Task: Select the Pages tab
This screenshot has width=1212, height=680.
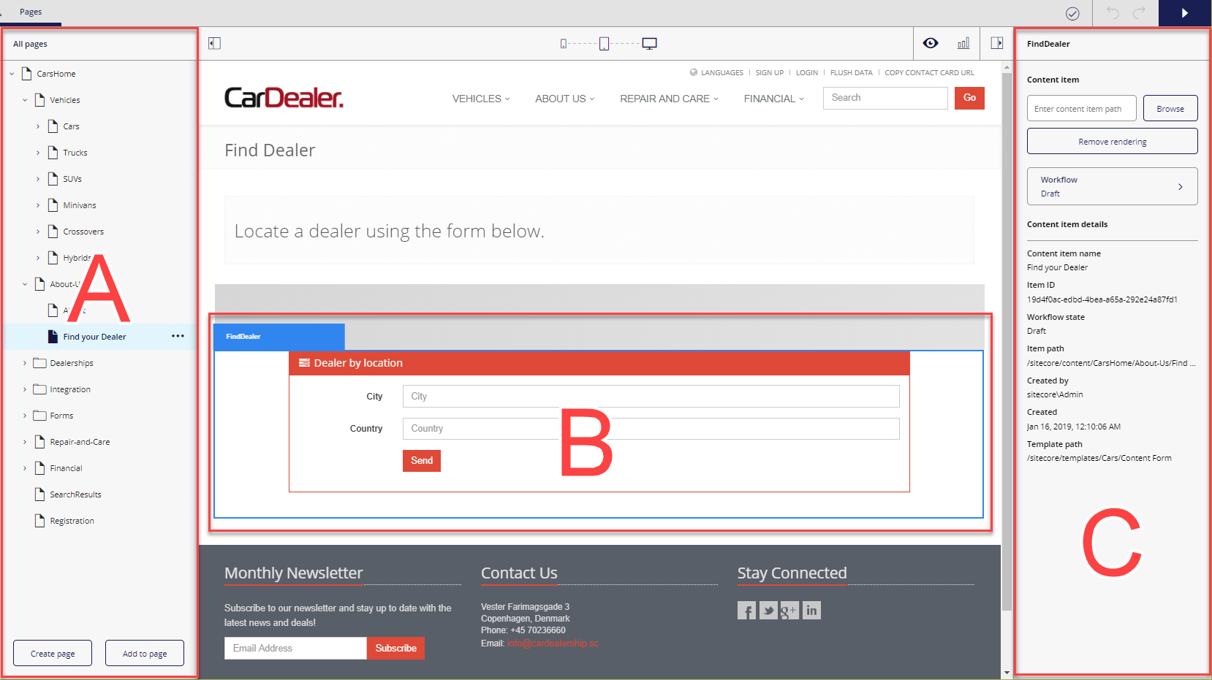Action: (x=31, y=12)
